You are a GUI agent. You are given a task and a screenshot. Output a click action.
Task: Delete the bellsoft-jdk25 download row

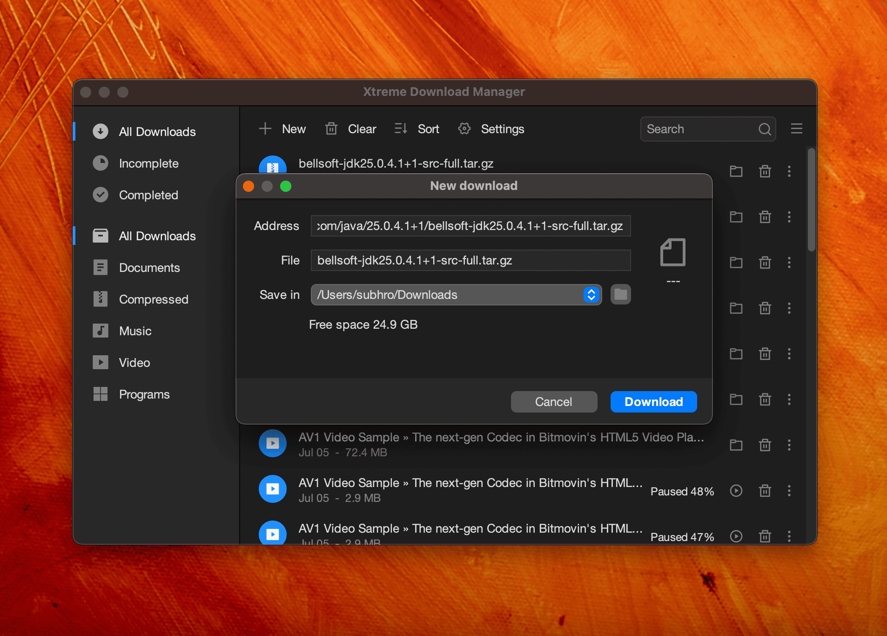765,171
